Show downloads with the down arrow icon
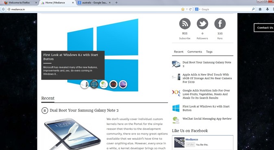274x150 pixels. click(x=267, y=9)
